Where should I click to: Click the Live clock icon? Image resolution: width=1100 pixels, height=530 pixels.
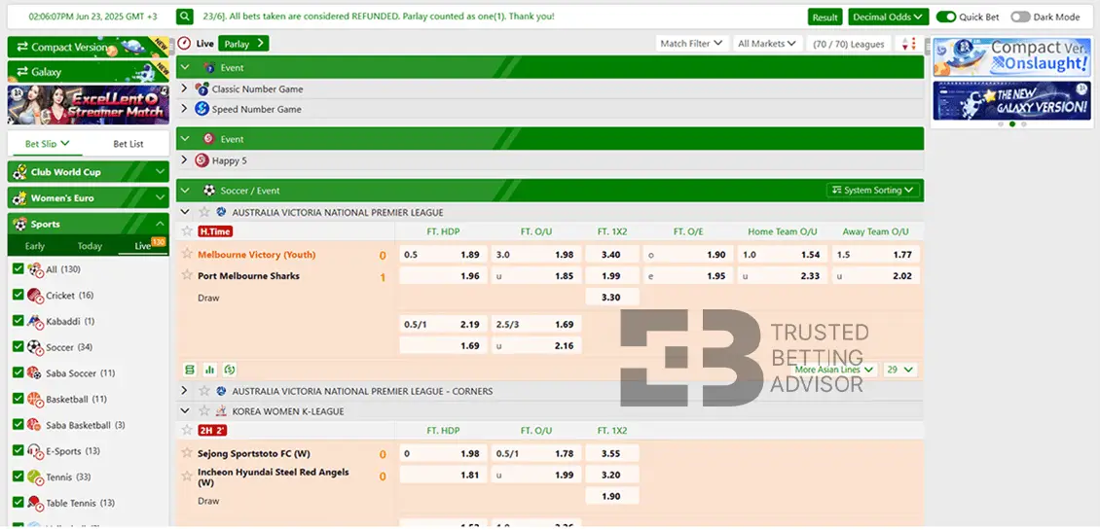coord(184,44)
